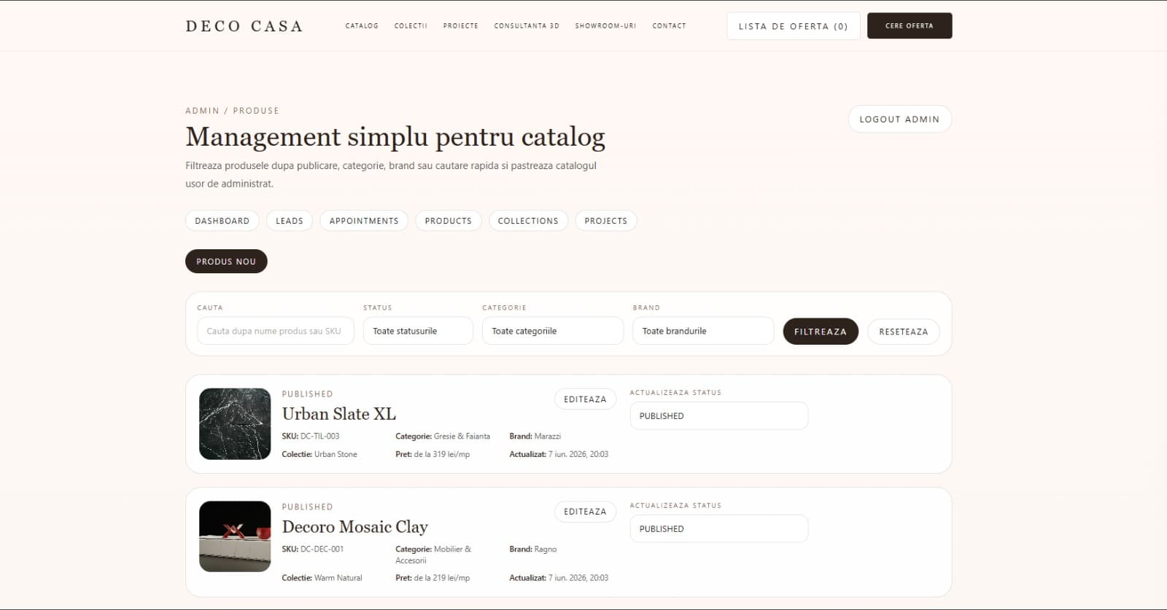Open Urban Slate XL product thumbnail
The image size is (1167, 610).
[235, 424]
